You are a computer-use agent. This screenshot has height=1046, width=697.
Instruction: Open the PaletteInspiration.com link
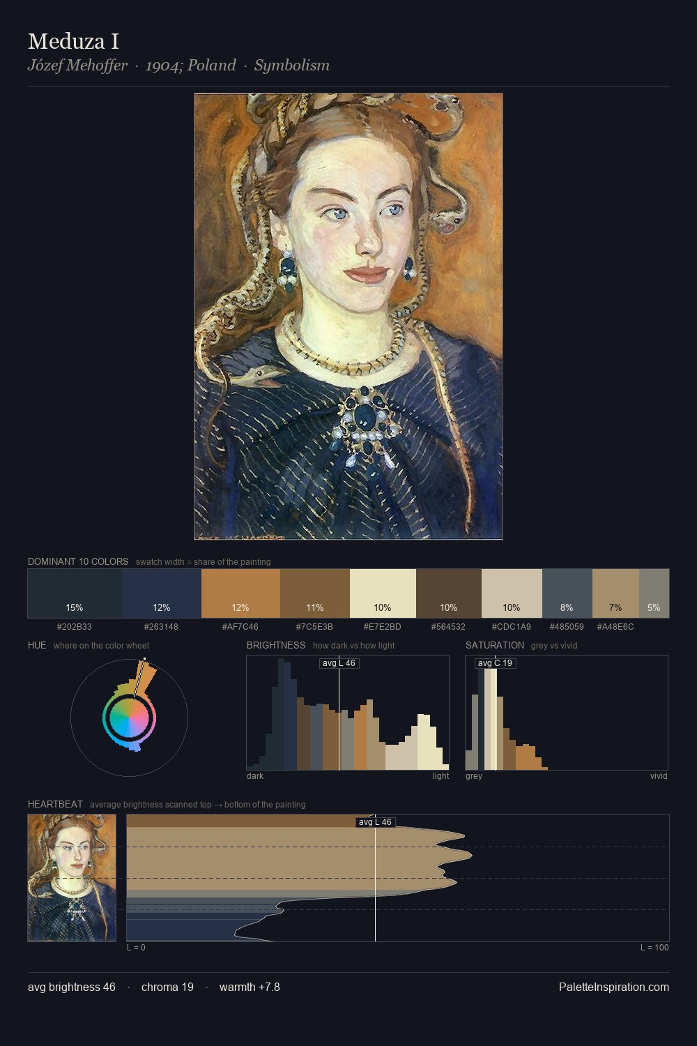[x=614, y=987]
